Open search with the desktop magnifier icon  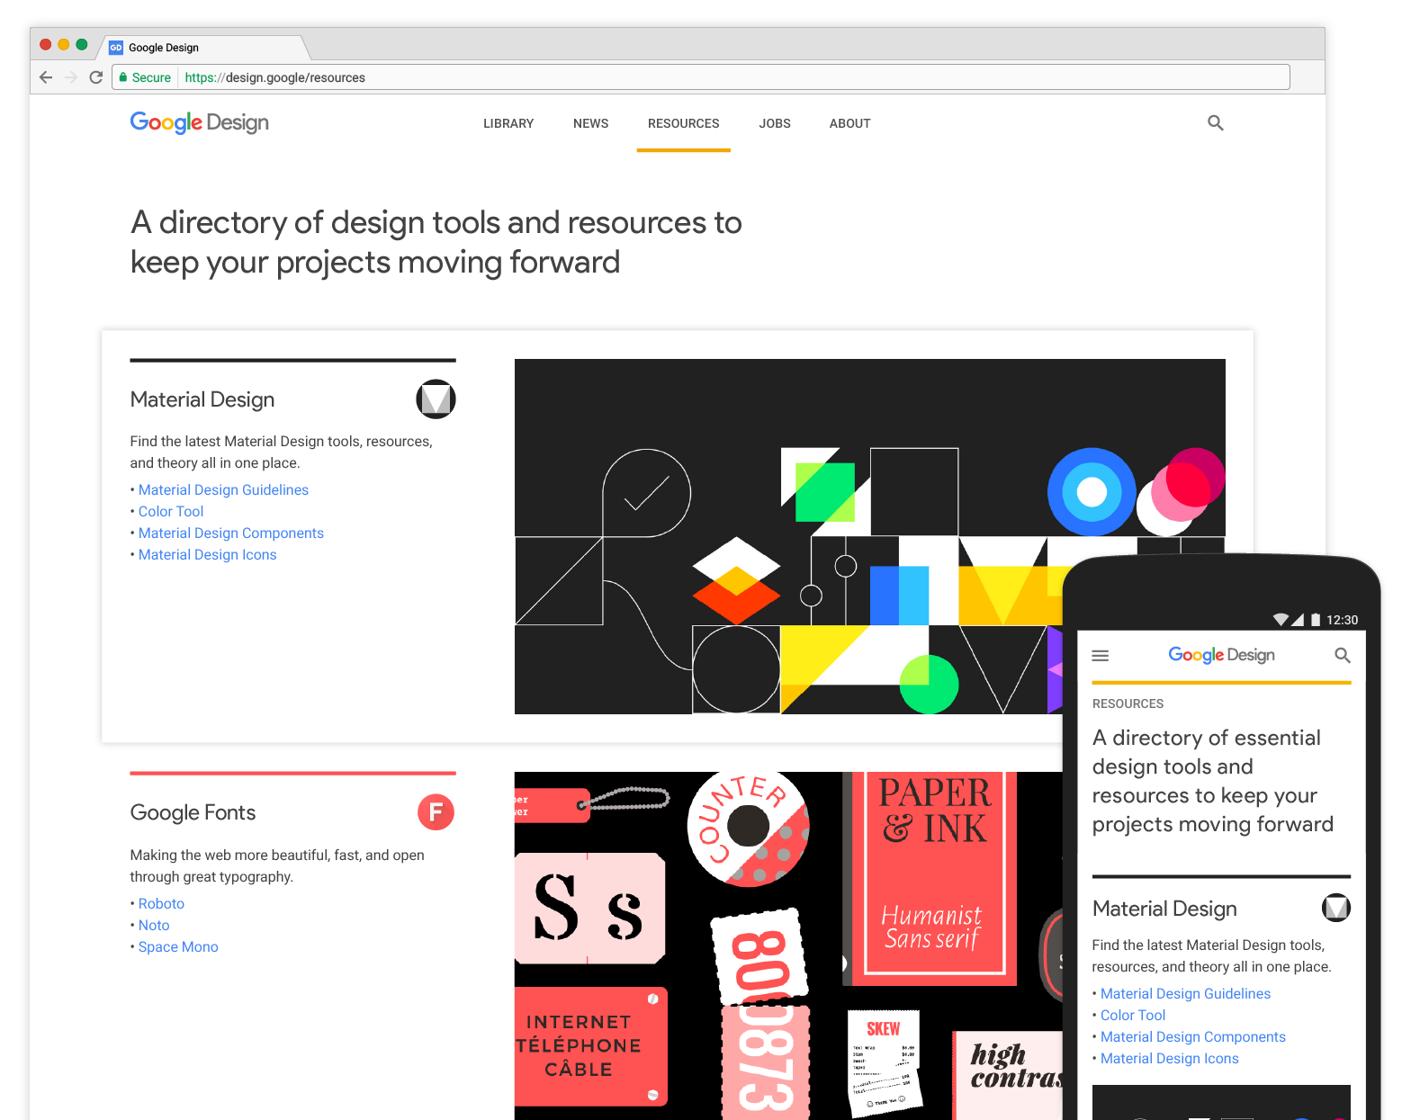(1216, 123)
